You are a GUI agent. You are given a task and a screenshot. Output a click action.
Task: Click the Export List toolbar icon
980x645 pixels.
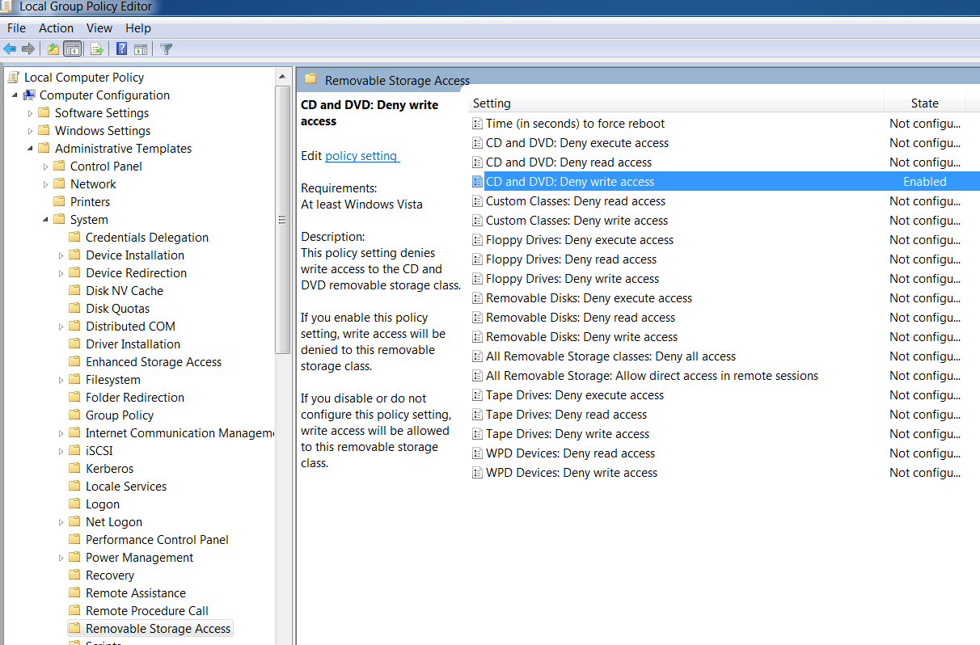[x=97, y=48]
